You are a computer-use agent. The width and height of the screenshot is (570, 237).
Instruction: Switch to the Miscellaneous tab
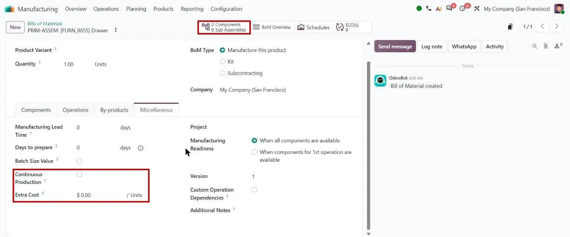coord(156,110)
